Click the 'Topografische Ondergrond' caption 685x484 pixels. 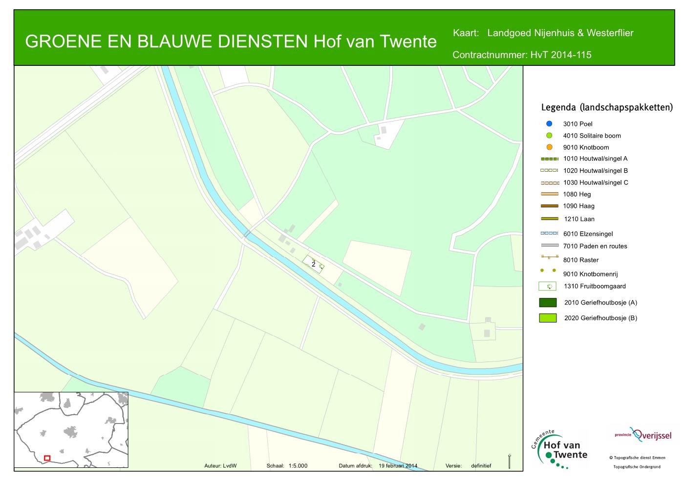point(637,467)
